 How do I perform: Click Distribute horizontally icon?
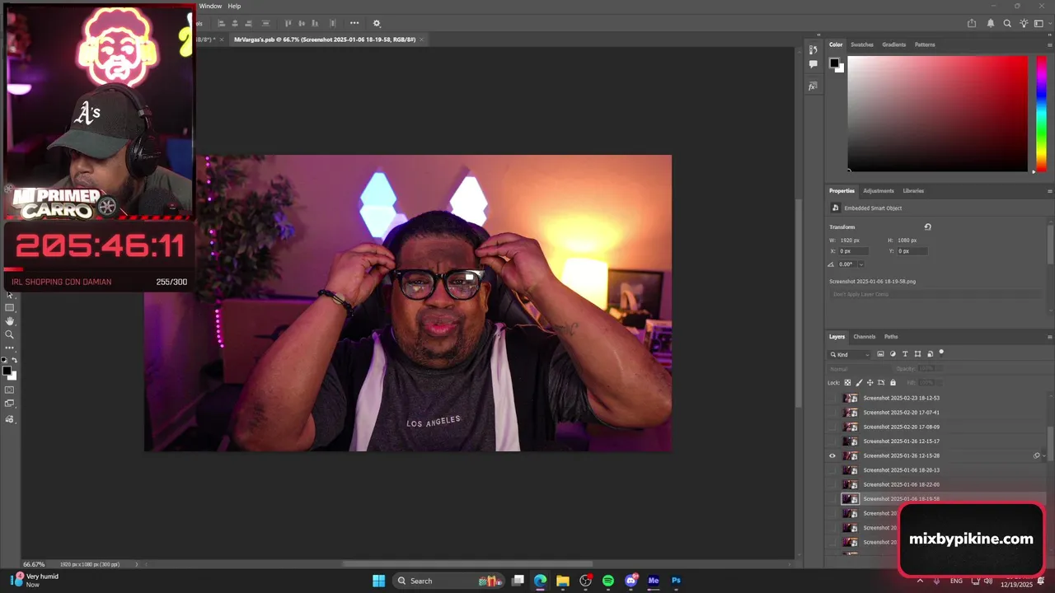click(x=333, y=23)
